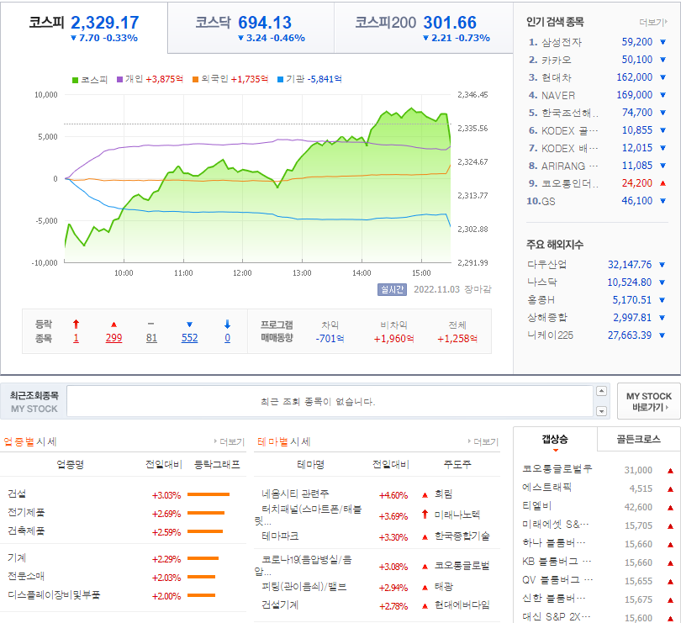
Task: Click MY STOCK label under 최근조회종목
Action: tap(34, 409)
